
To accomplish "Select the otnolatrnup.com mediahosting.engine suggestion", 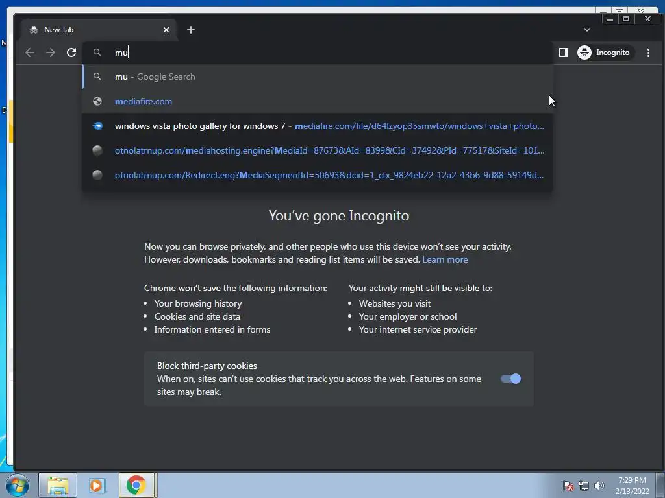I will tap(318, 150).
